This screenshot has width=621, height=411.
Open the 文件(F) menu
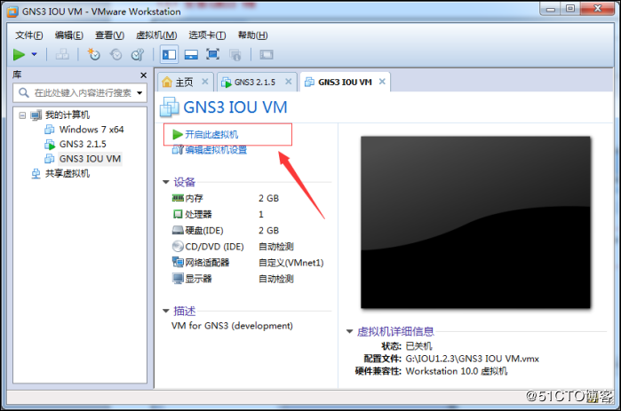29,36
